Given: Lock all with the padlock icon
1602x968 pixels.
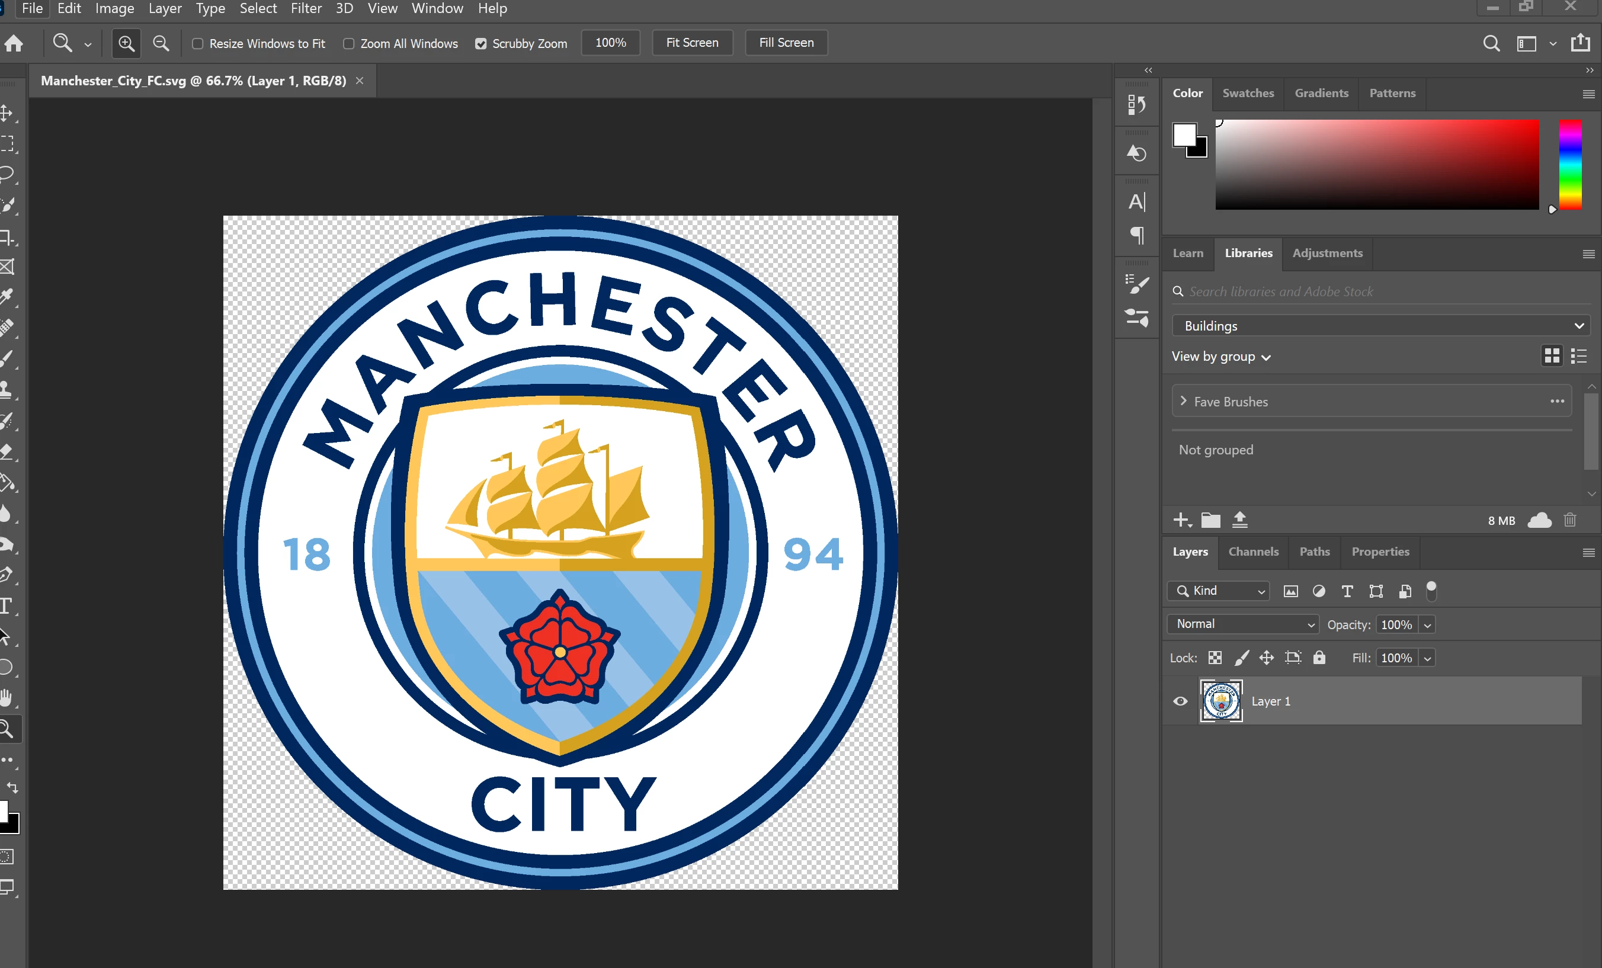Looking at the screenshot, I should click(x=1319, y=657).
